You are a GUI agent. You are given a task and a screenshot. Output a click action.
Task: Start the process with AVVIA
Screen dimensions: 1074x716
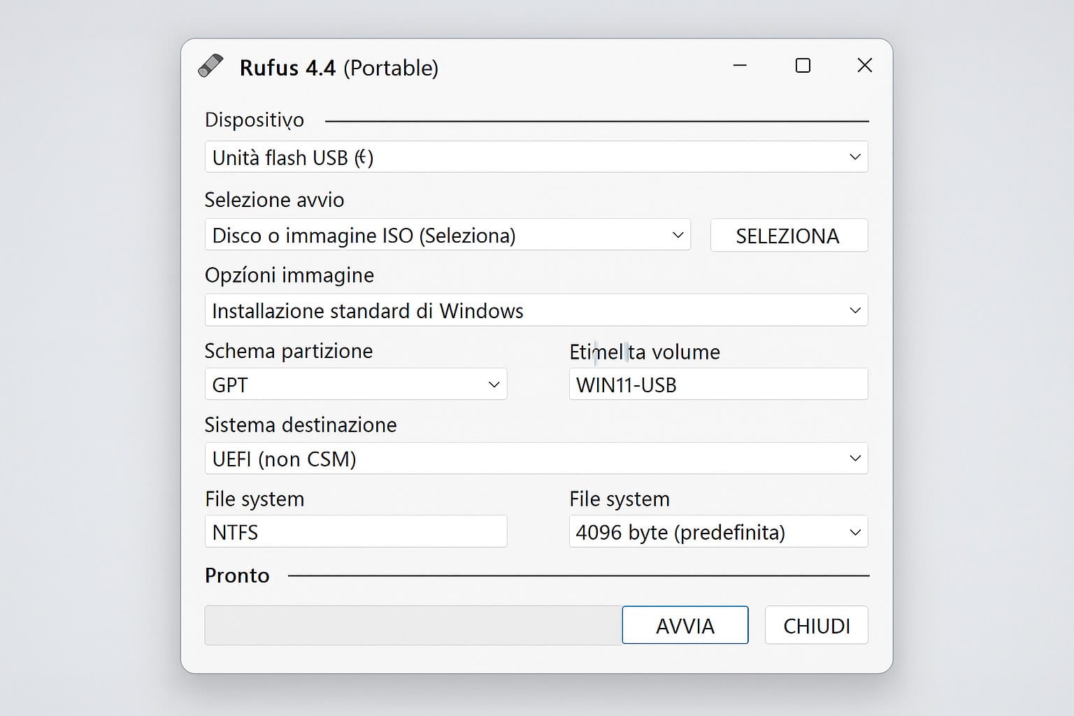685,625
